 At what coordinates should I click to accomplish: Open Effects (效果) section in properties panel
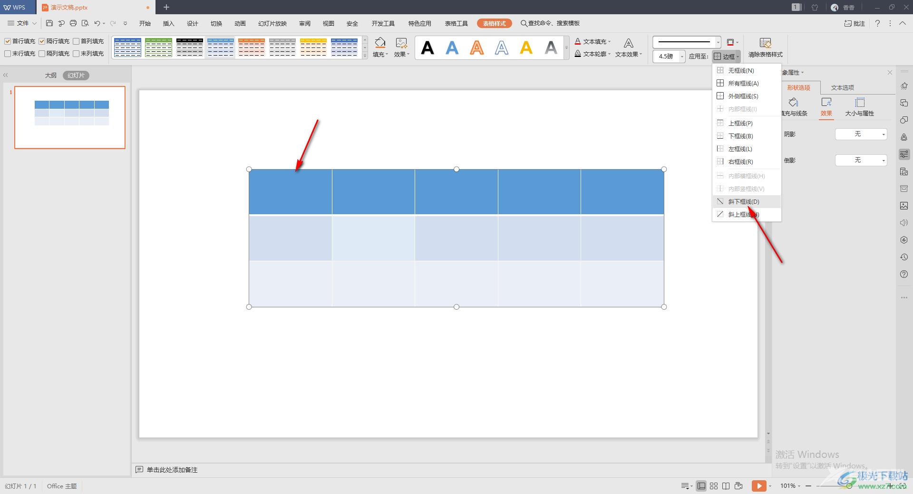click(826, 107)
